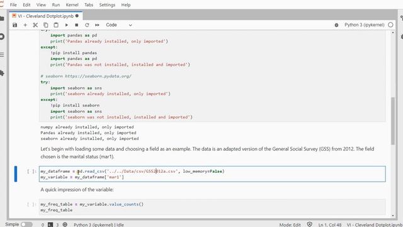Open the file browser sidebar folder icon

click(2, 18)
